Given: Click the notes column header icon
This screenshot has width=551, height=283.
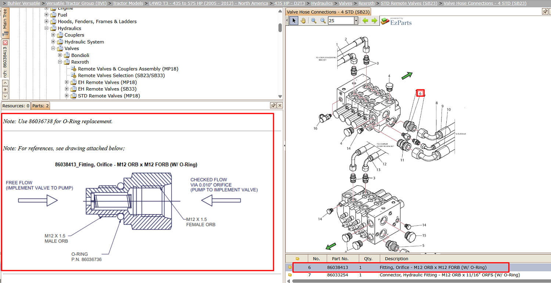Looking at the screenshot, I should pos(298,258).
